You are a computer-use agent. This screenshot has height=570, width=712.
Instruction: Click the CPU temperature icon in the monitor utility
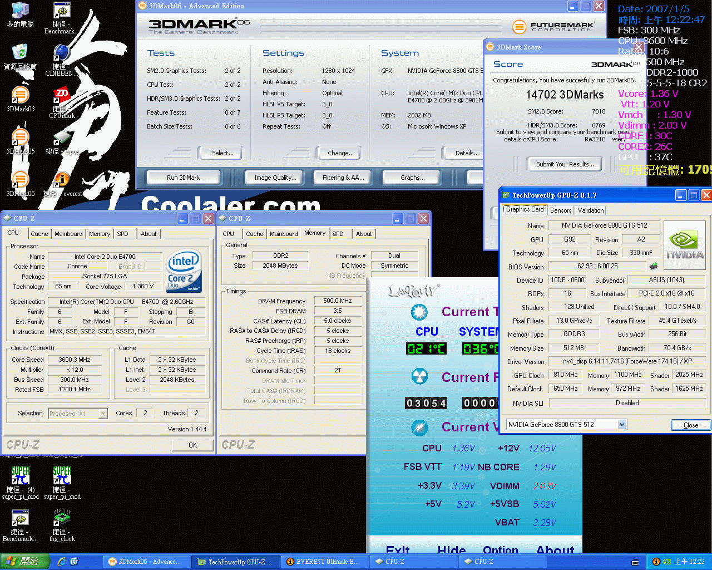[x=419, y=312]
